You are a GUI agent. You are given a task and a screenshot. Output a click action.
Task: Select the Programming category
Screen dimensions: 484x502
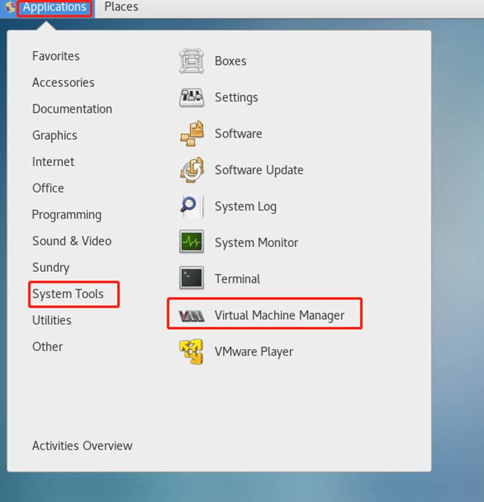[67, 215]
